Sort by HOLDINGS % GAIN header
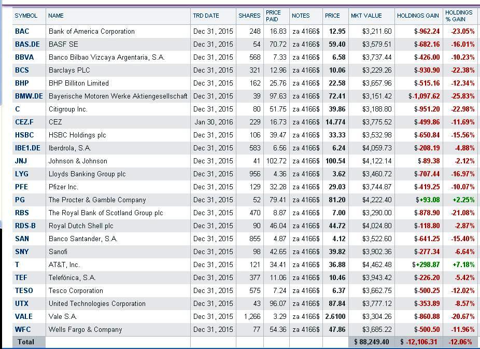Viewport: 480px width, 349px height. pos(459,16)
